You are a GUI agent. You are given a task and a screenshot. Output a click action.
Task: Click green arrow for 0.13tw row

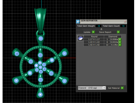click(x=120, y=45)
